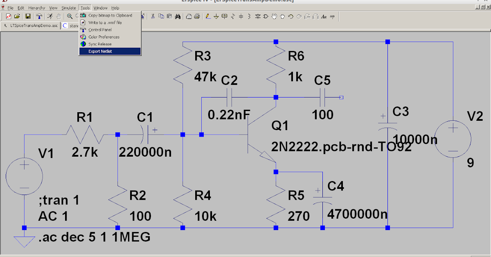Open the Component symbol browser
491x257 pixels.
265,16
